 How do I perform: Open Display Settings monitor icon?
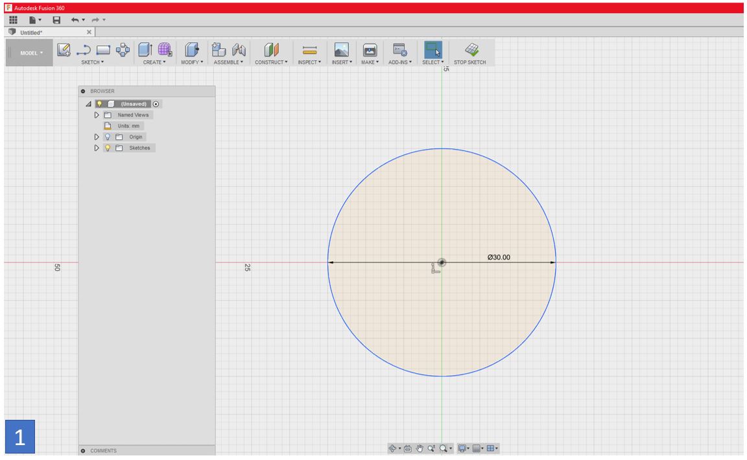click(x=462, y=448)
